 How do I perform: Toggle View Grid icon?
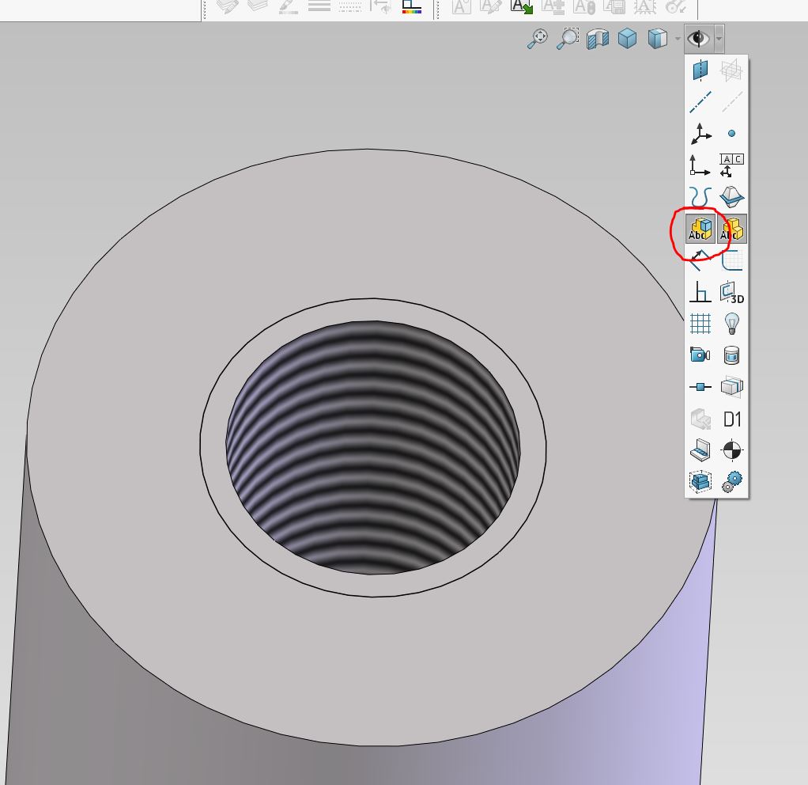pyautogui.click(x=700, y=324)
